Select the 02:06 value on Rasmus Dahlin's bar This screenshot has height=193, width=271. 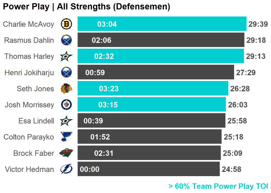pyautogui.click(x=101, y=40)
